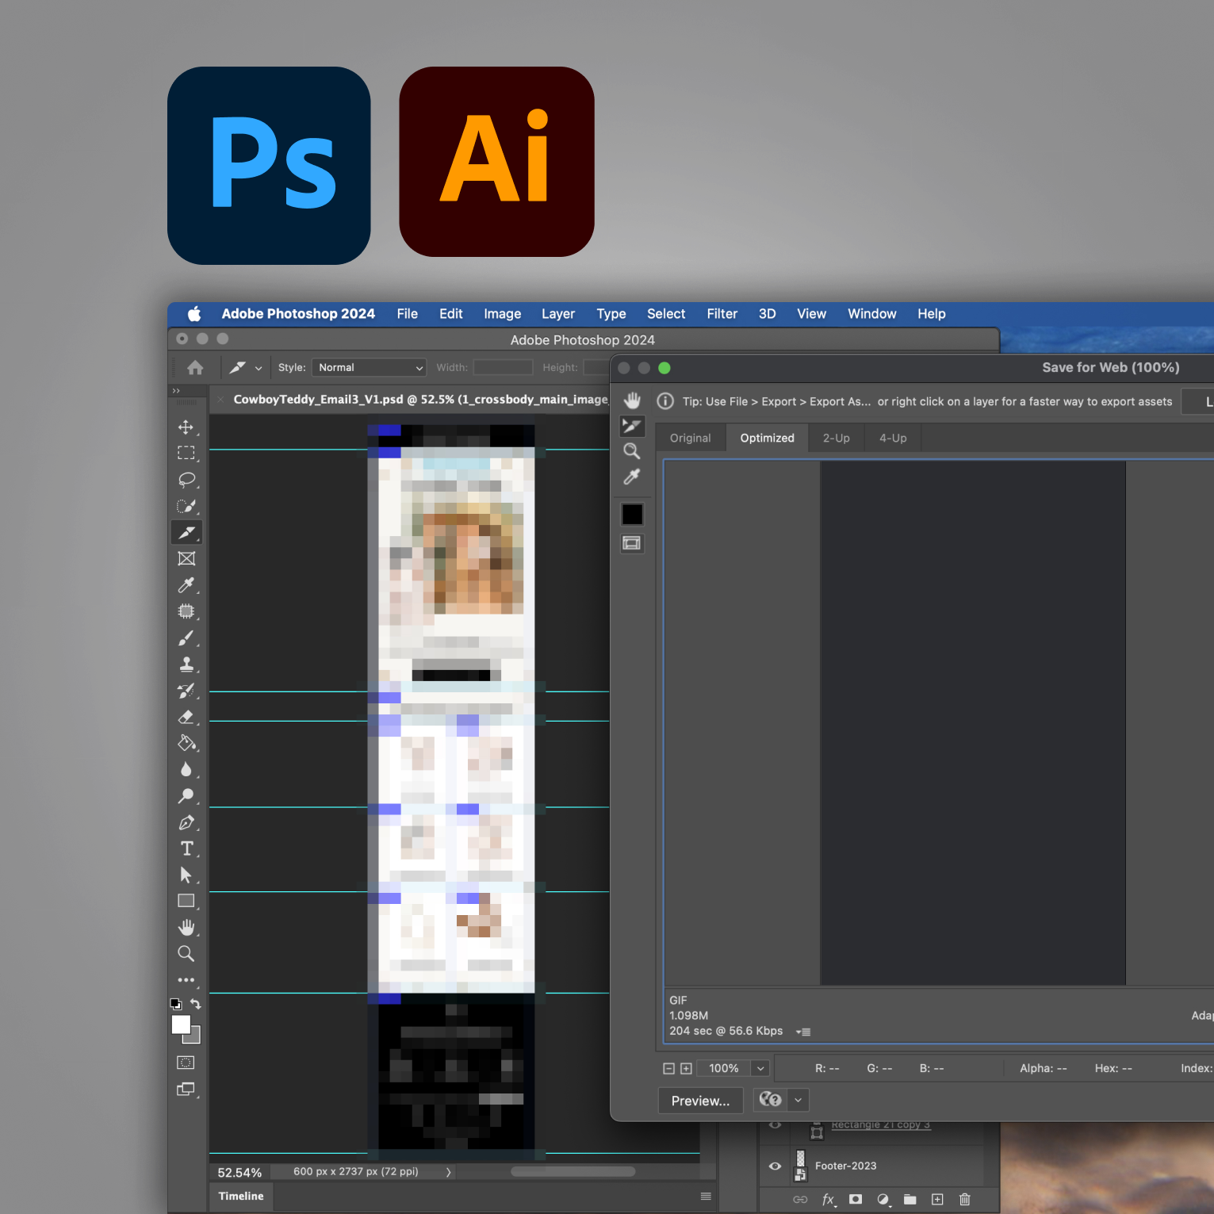Switch to the Original tab
Viewport: 1214px width, 1214px height.
point(690,438)
